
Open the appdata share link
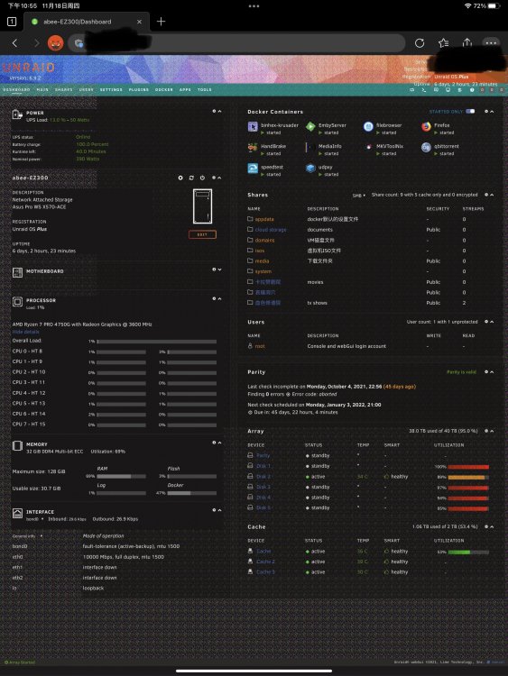(x=264, y=219)
